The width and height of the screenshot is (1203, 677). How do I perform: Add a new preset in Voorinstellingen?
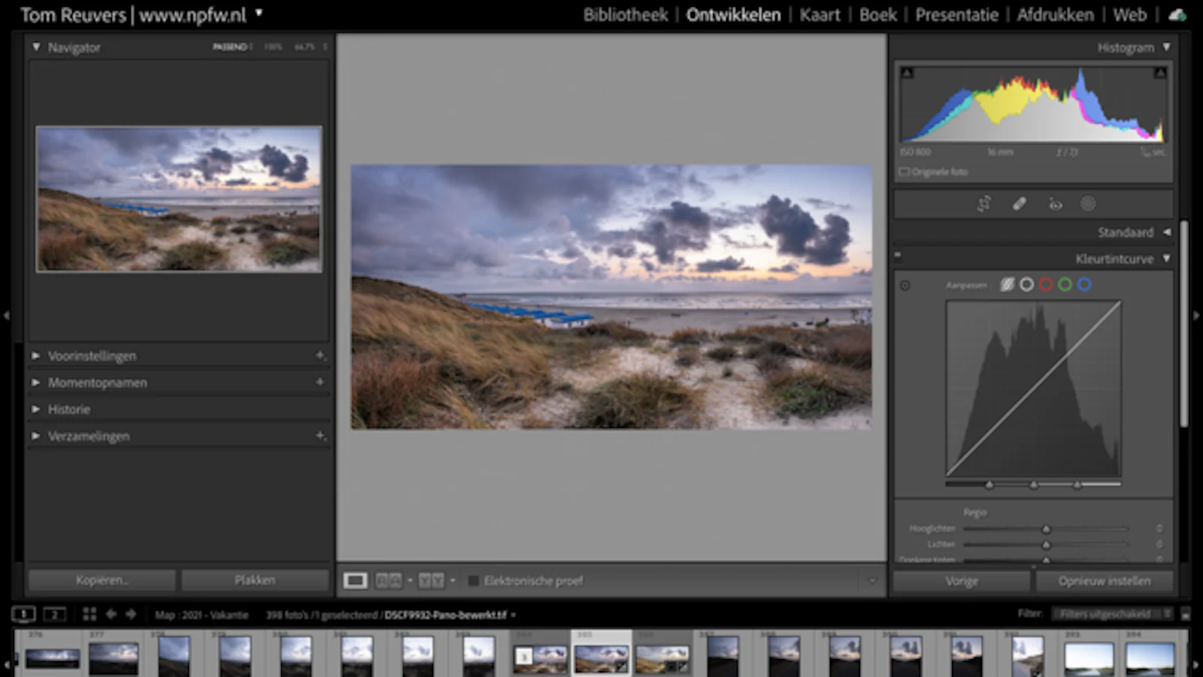(320, 355)
